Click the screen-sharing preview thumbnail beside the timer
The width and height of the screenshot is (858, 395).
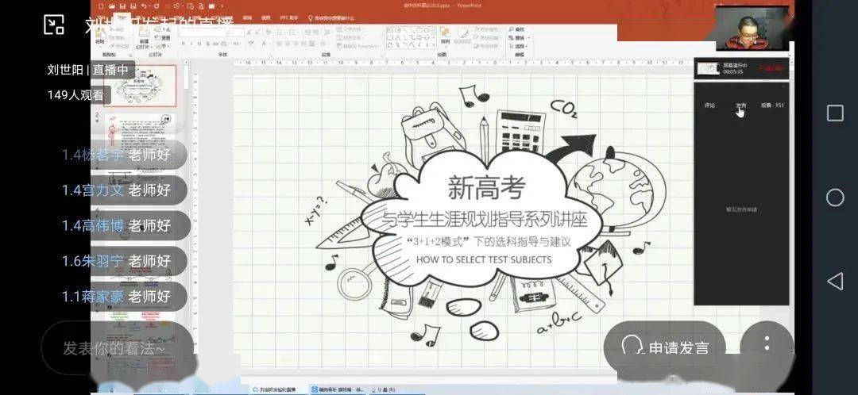click(709, 68)
